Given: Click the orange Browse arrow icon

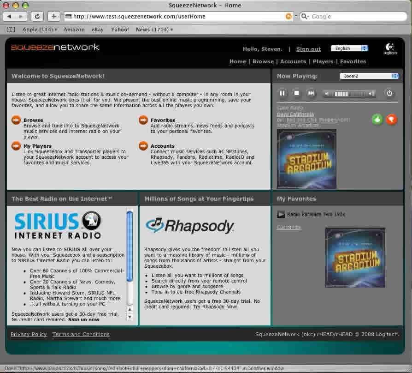Looking at the screenshot, I should click(16, 120).
